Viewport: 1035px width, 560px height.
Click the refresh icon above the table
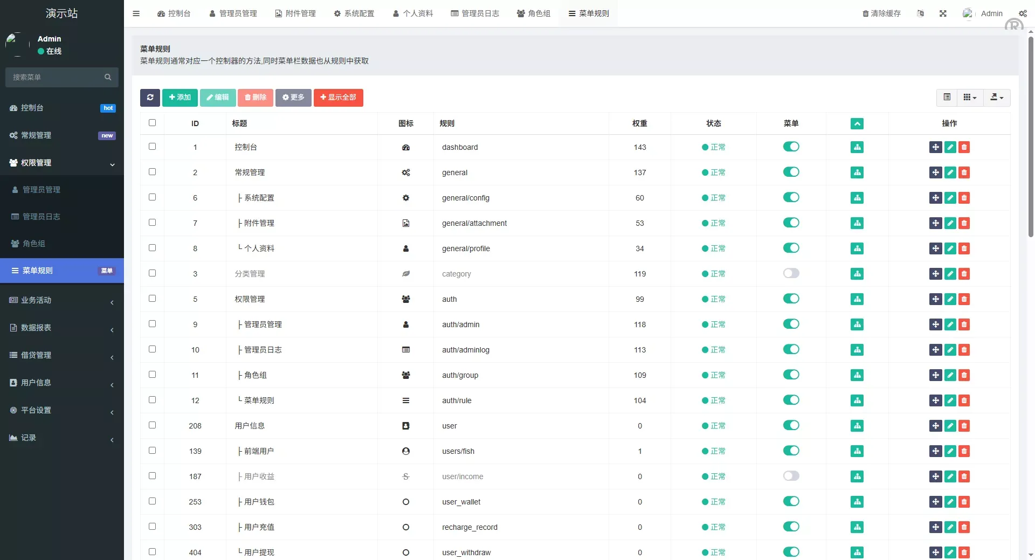(150, 98)
